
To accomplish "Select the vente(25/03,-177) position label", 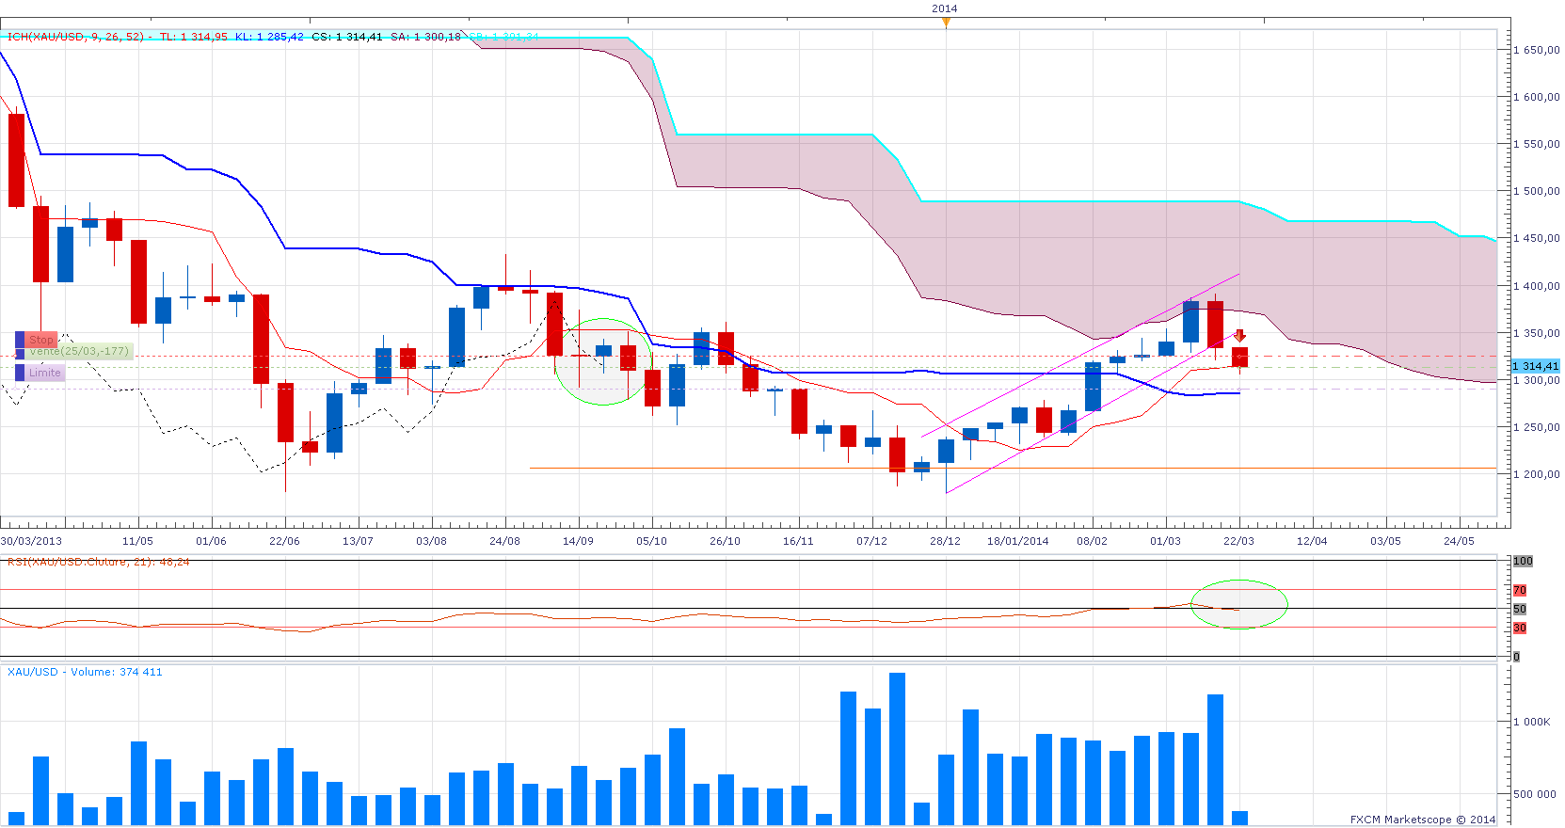I will 73,352.
